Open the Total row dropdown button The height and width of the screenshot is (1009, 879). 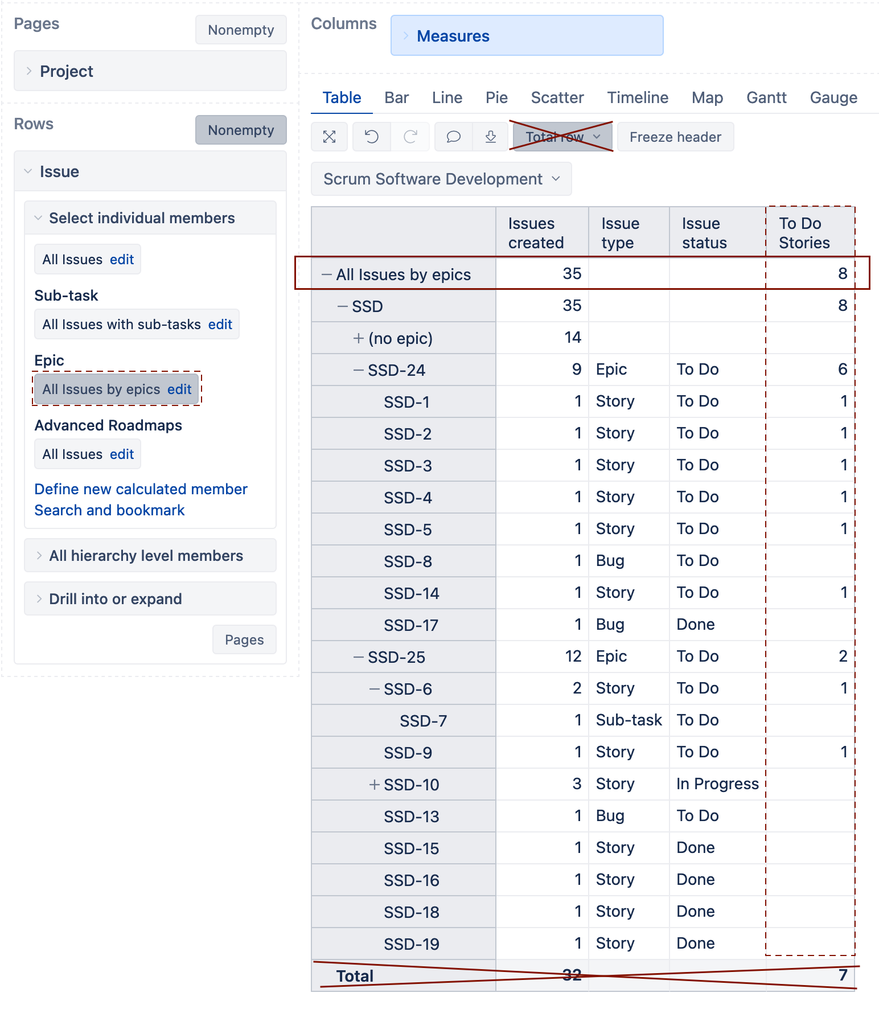coord(562,137)
